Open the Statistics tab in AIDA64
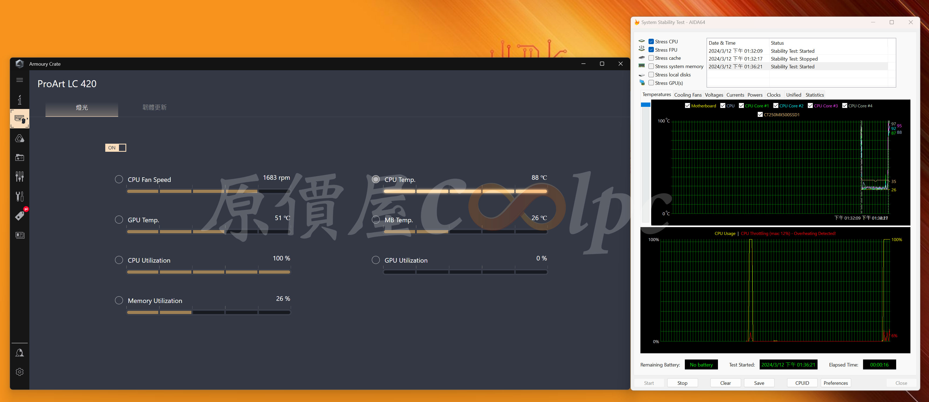The height and width of the screenshot is (402, 929). [x=814, y=95]
